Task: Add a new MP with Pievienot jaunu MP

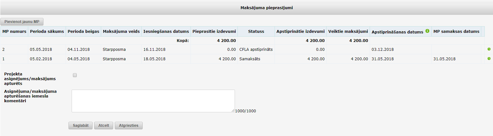Action: click(x=22, y=22)
